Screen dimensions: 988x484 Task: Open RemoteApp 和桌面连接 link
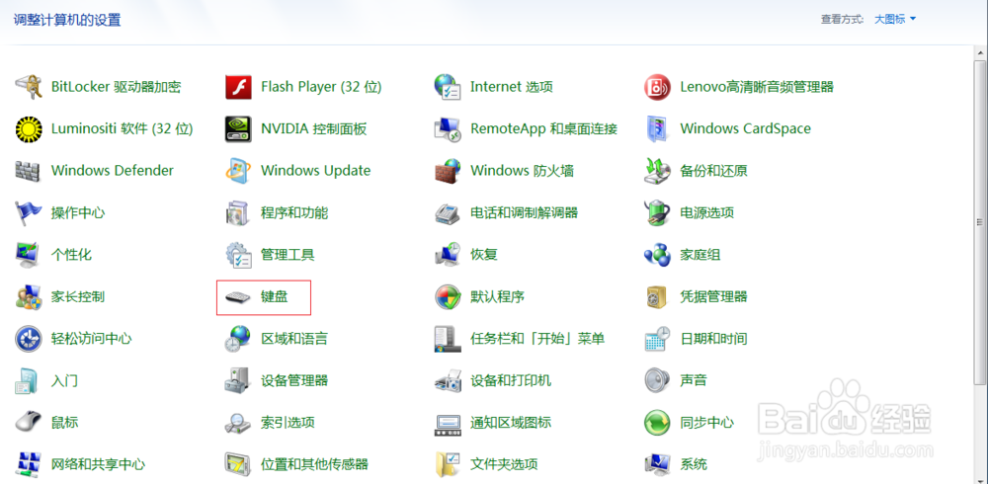[543, 128]
